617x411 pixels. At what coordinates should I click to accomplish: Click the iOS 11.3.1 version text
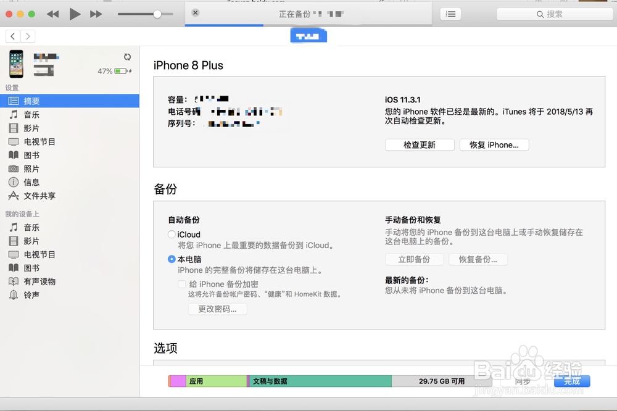coord(402,99)
